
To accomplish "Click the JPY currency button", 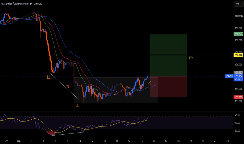I will [x=239, y=4].
